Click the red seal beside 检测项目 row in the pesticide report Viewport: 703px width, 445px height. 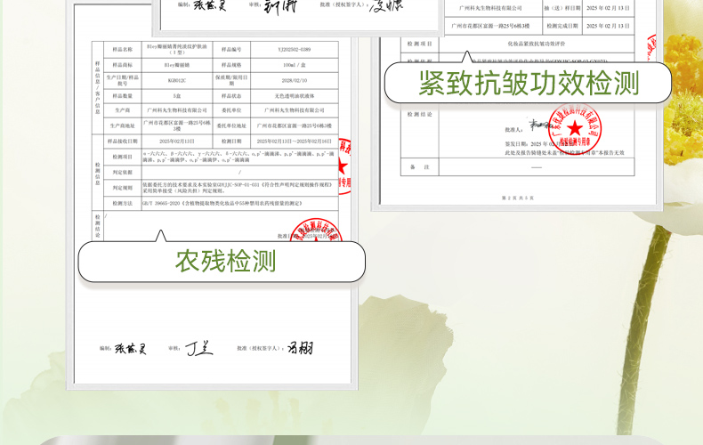344,166
